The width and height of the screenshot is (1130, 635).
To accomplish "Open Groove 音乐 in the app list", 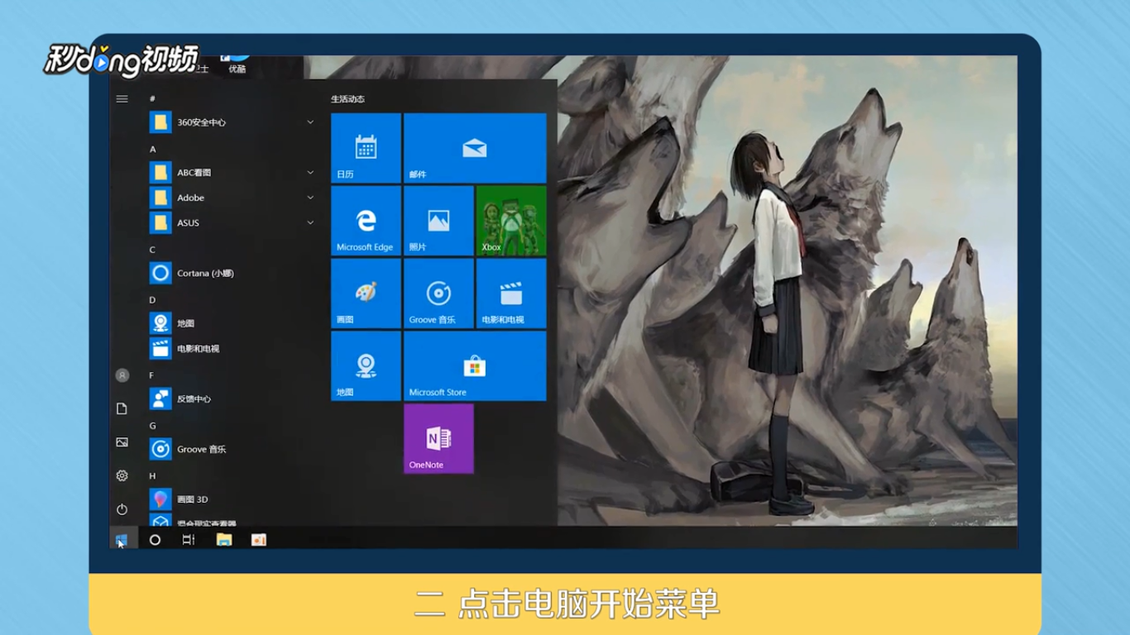I will (x=232, y=449).
